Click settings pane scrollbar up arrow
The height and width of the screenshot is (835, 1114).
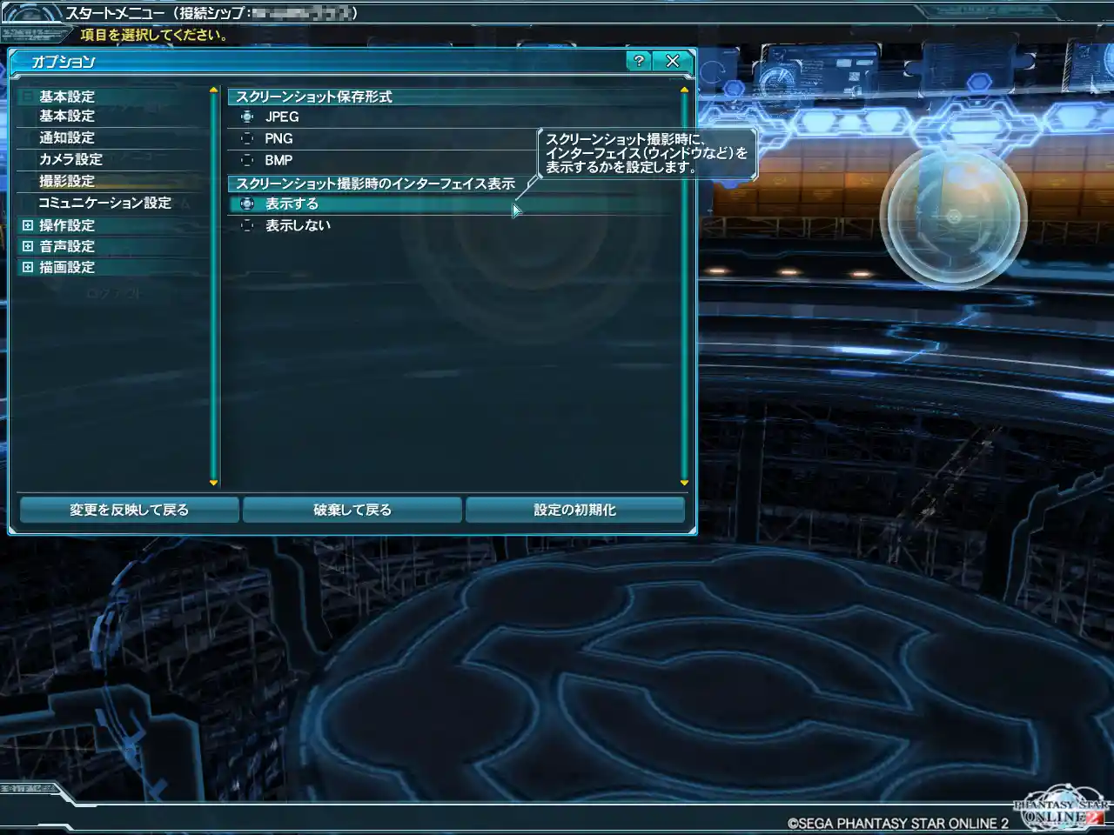click(684, 90)
